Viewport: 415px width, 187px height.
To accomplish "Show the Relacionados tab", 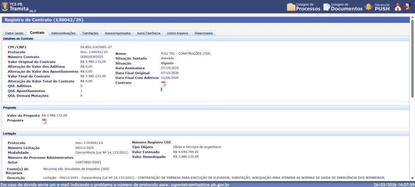I will (204, 33).
